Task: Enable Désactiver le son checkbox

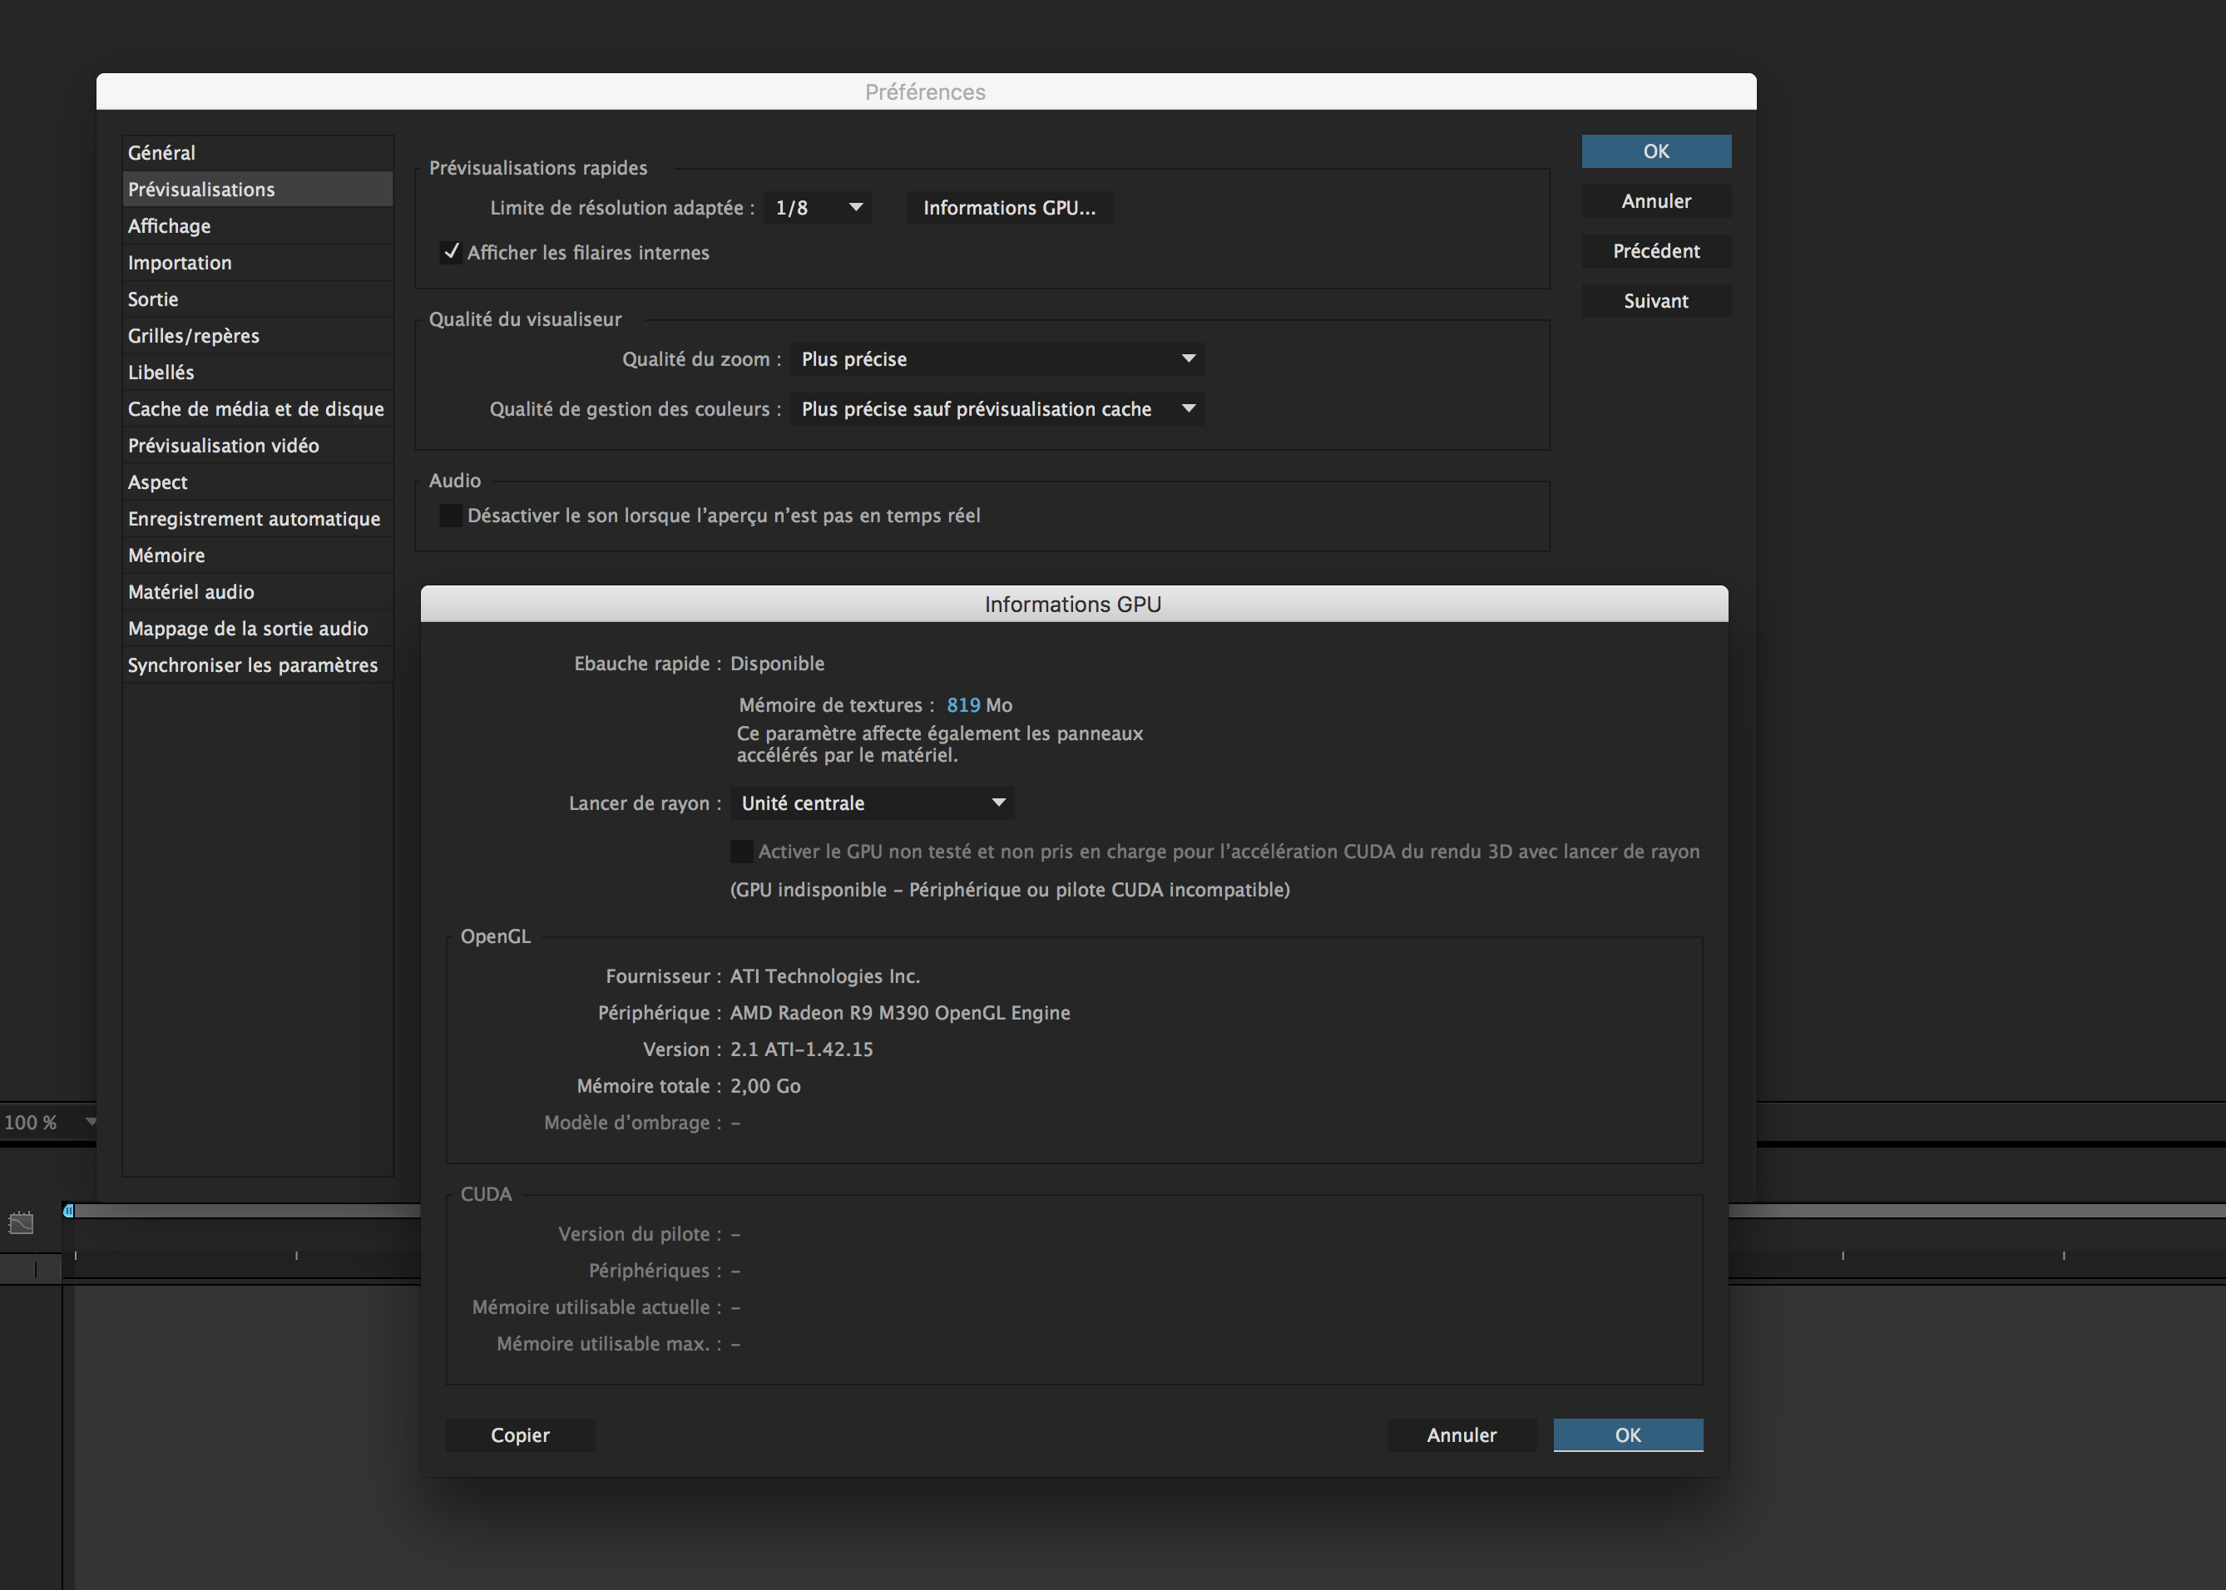Action: point(451,516)
